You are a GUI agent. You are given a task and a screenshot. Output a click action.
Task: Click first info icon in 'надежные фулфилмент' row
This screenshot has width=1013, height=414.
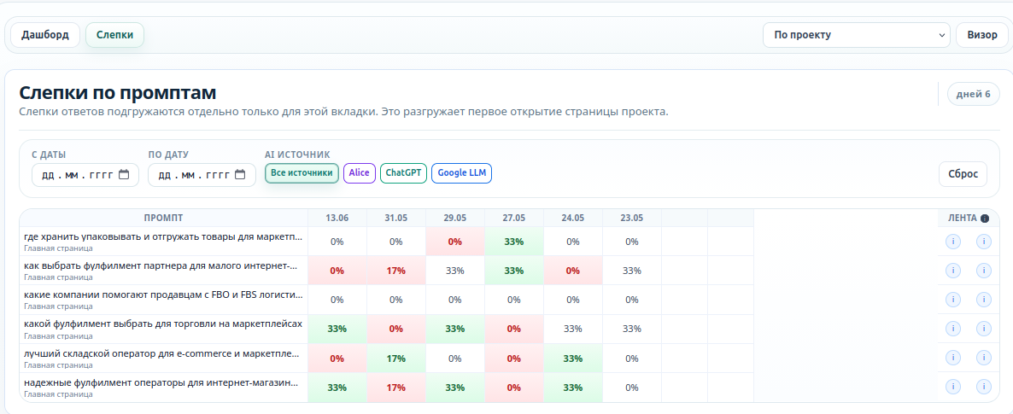pos(953,387)
